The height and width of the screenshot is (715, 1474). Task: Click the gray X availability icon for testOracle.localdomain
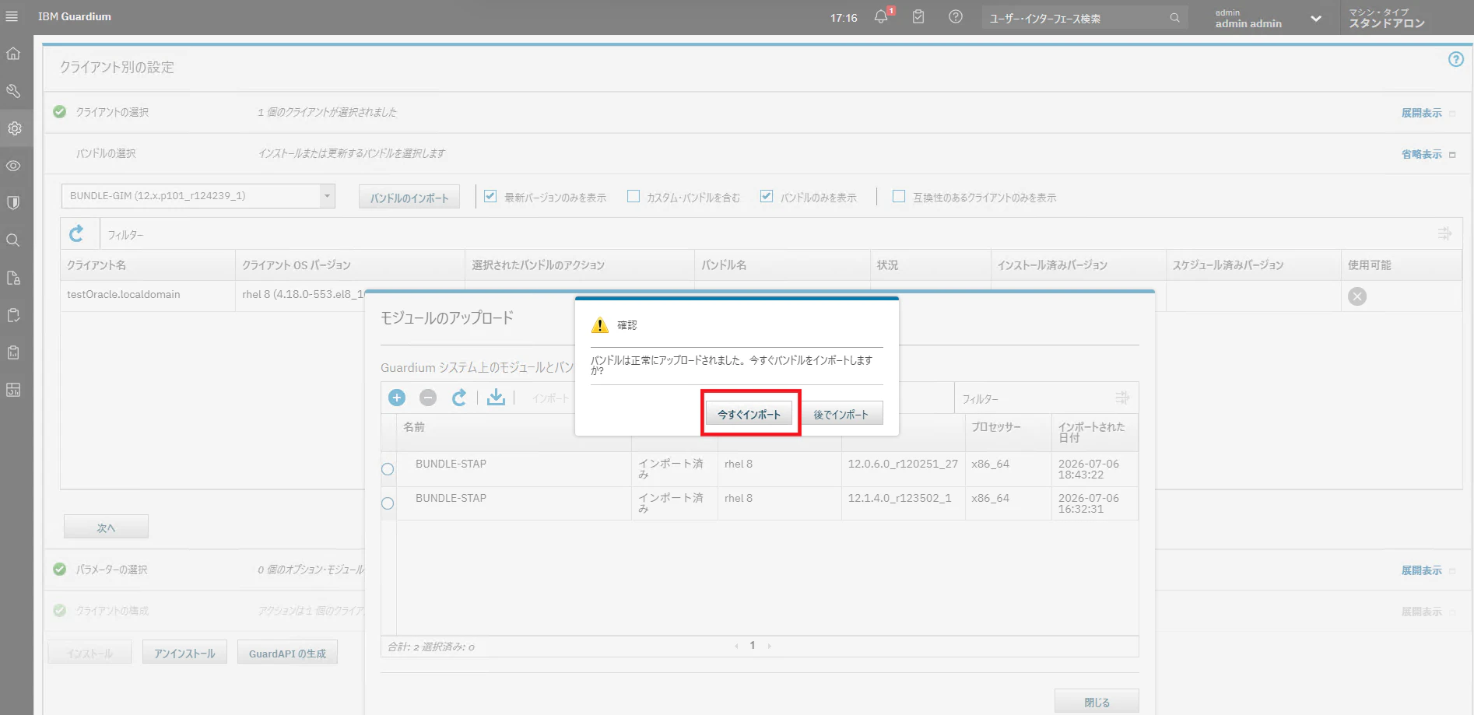(1357, 296)
